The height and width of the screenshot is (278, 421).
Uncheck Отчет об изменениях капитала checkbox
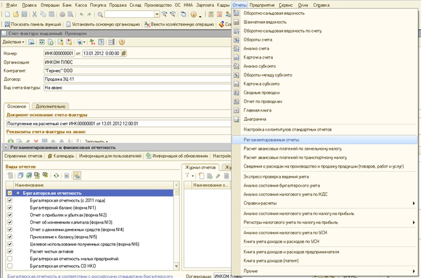point(10,222)
